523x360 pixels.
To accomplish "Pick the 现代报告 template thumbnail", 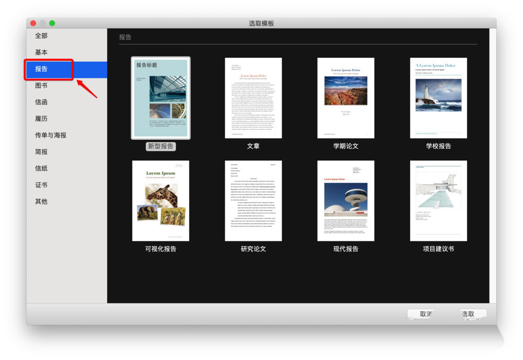I will click(x=346, y=201).
